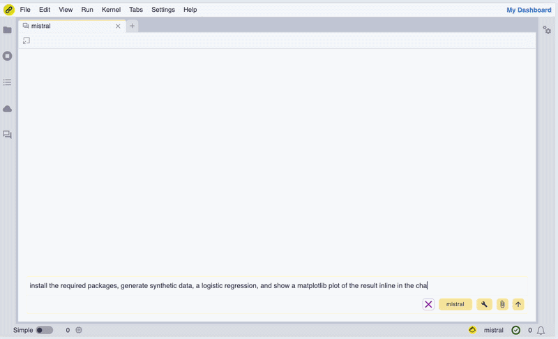Add a new tab with plus button
558x339 pixels.
click(x=132, y=26)
